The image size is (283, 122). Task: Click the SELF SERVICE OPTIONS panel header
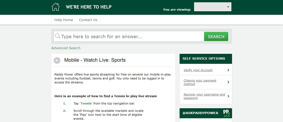tap(206, 59)
